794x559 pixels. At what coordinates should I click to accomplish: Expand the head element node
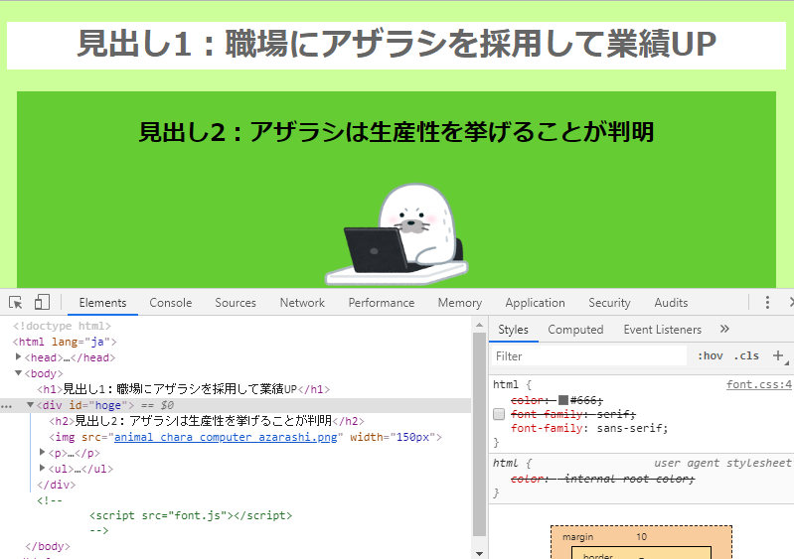pos(19,357)
